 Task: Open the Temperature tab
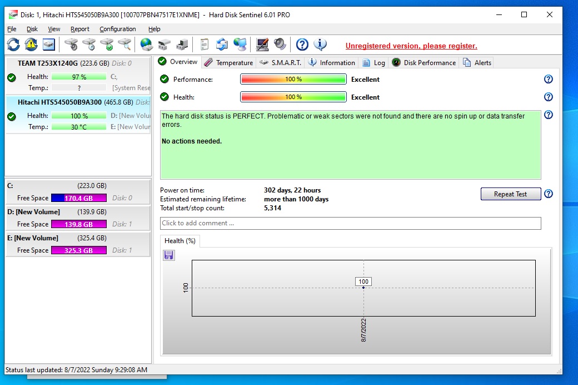coord(228,63)
